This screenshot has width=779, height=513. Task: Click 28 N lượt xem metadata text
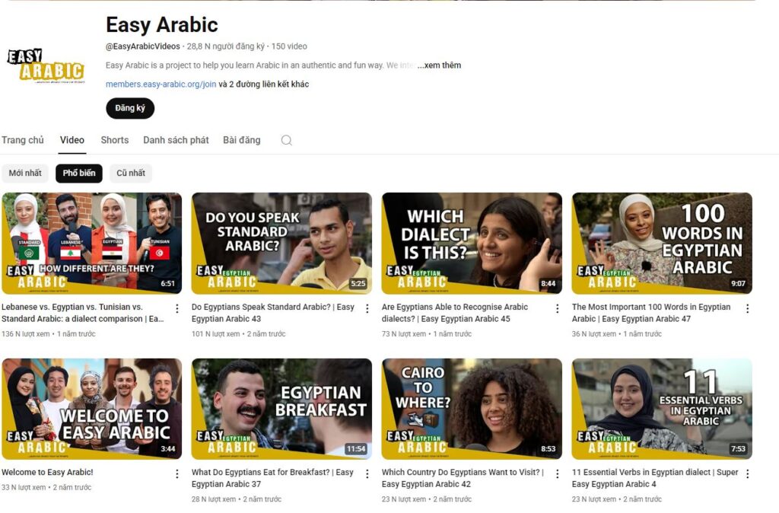[x=214, y=499]
